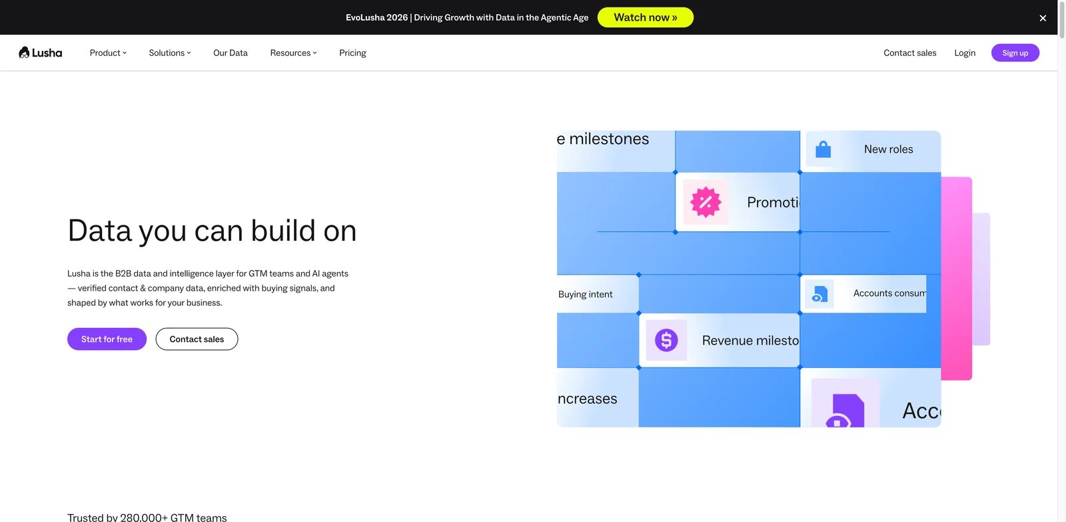The image size is (1066, 522).
Task: Click the "Accounts consum" card text
Action: pos(889,293)
